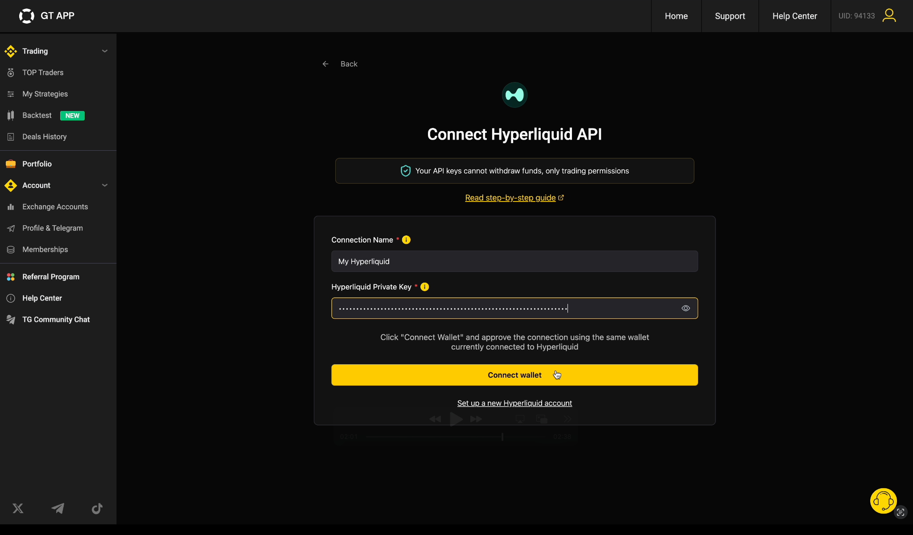Click the TG Community Chat icon
The width and height of the screenshot is (913, 535).
click(11, 319)
